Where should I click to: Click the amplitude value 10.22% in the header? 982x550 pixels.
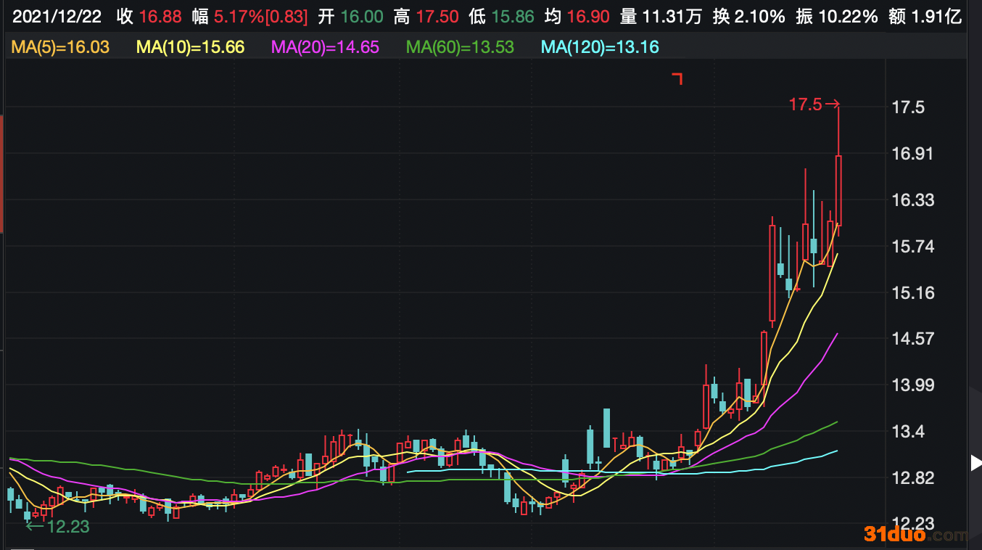click(848, 17)
